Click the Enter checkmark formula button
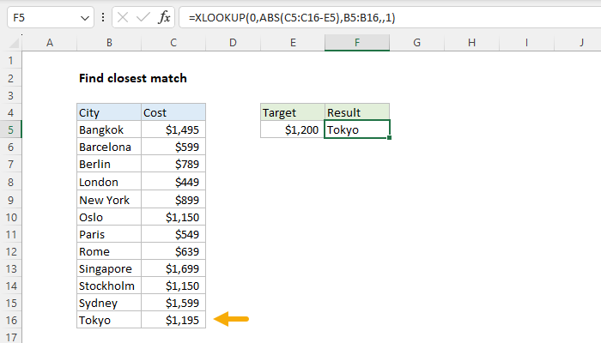601x343 pixels. click(x=143, y=18)
